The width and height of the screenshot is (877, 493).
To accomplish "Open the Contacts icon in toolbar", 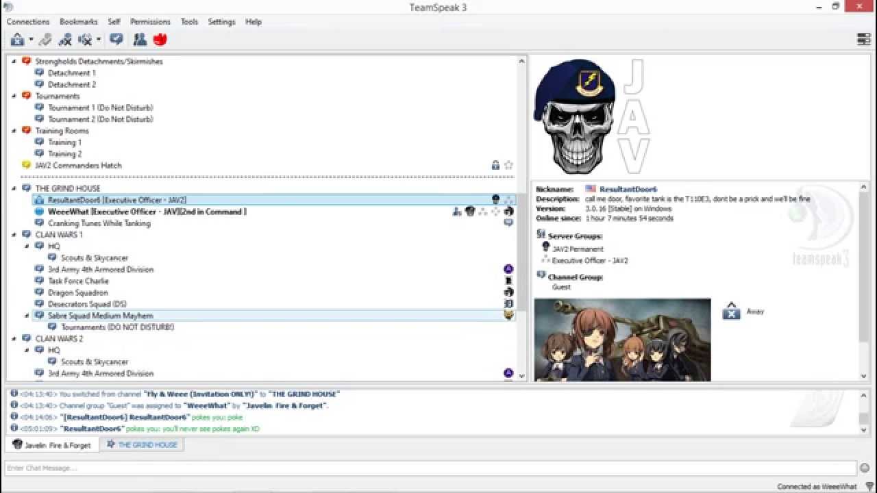I will pyautogui.click(x=140, y=40).
